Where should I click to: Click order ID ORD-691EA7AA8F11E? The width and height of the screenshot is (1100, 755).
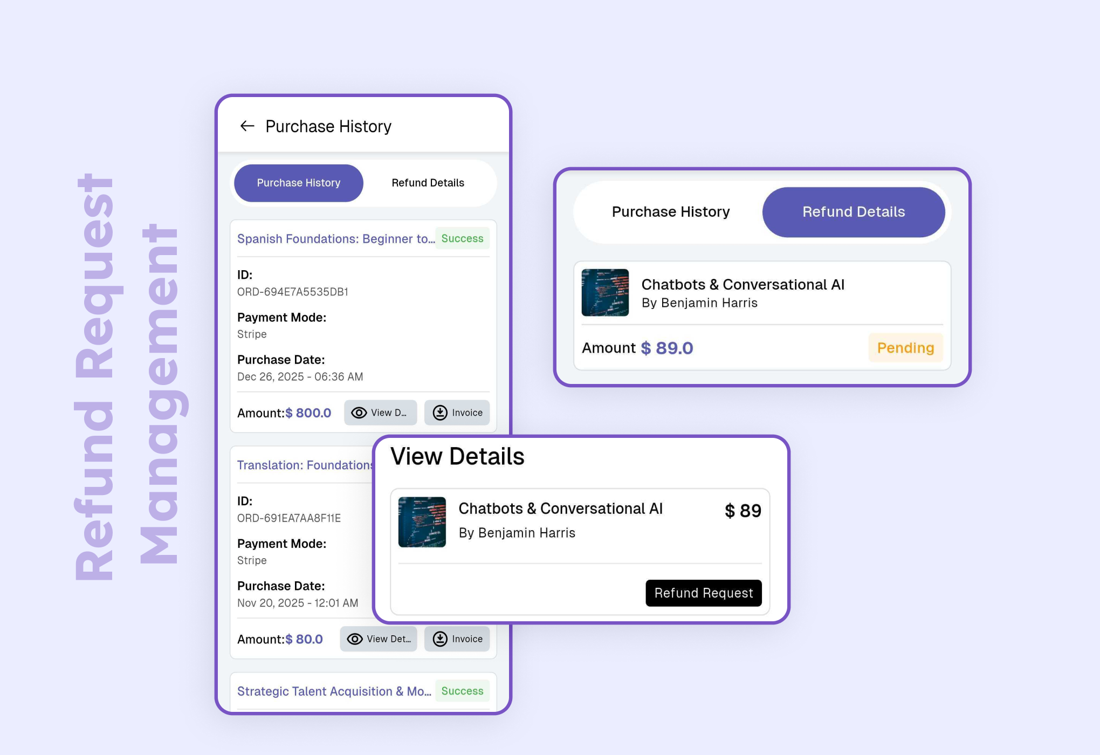click(289, 518)
